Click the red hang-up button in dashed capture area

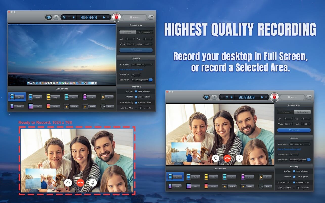coord(80,182)
